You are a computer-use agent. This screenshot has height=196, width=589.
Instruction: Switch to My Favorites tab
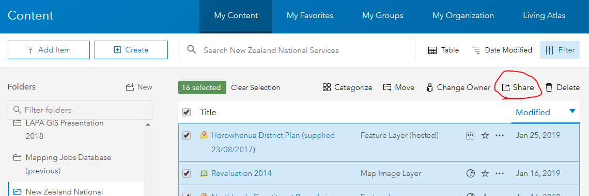click(310, 16)
